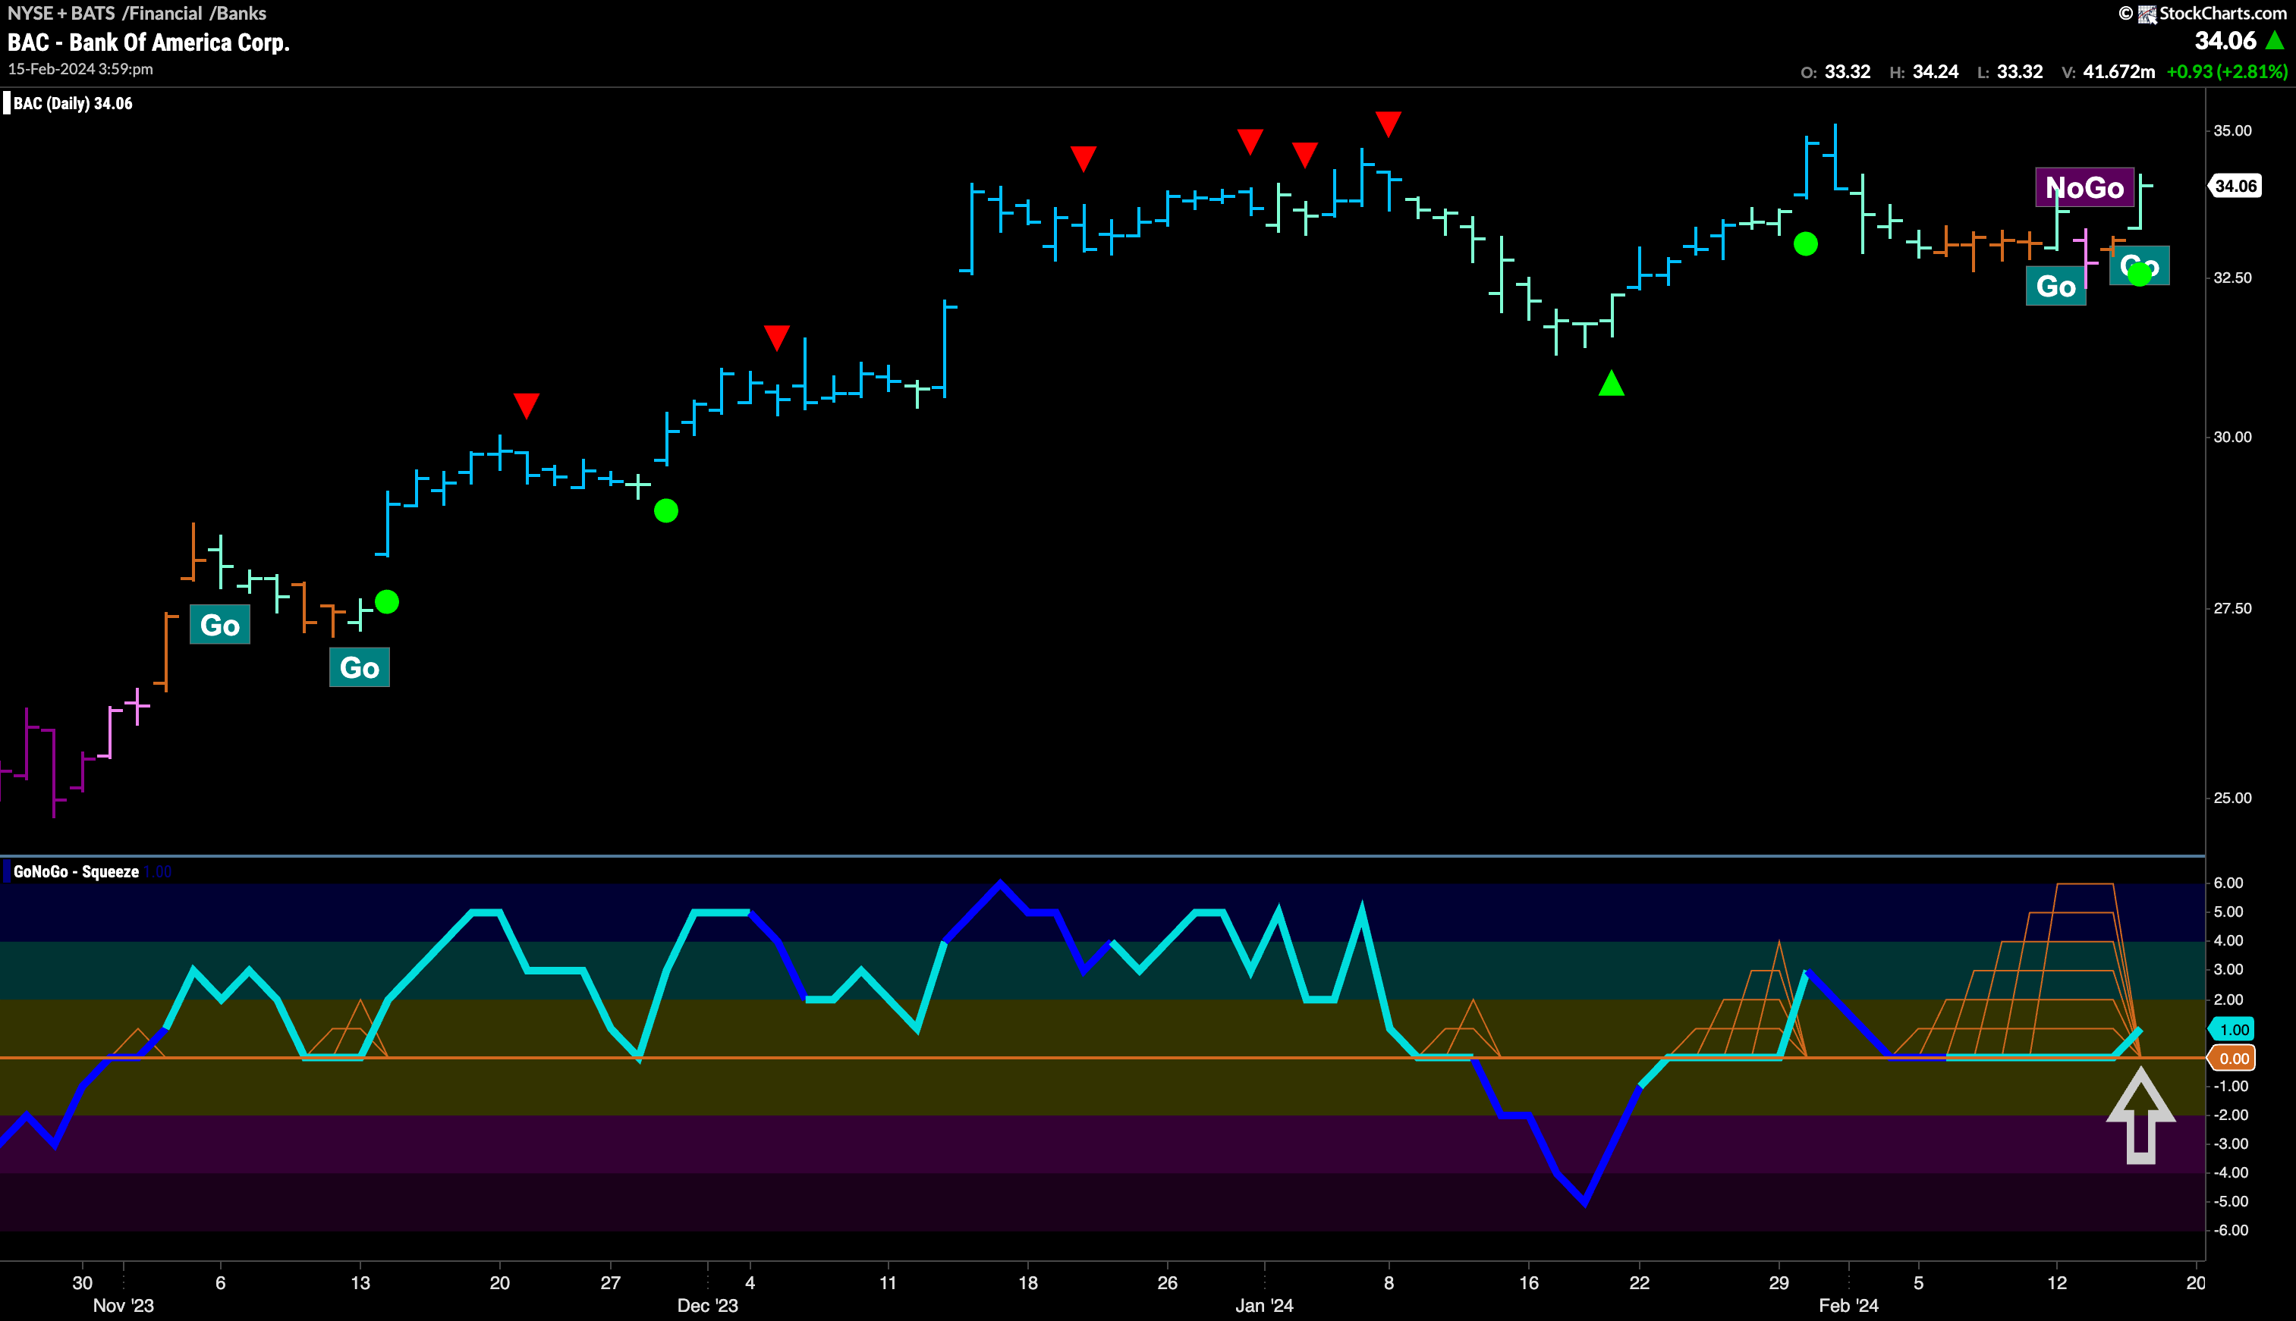The width and height of the screenshot is (2296, 1321).
Task: Click the high value H: 34.24
Action: pos(1924,72)
